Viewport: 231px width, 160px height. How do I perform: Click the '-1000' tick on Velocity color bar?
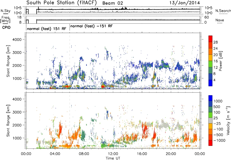point(219,140)
